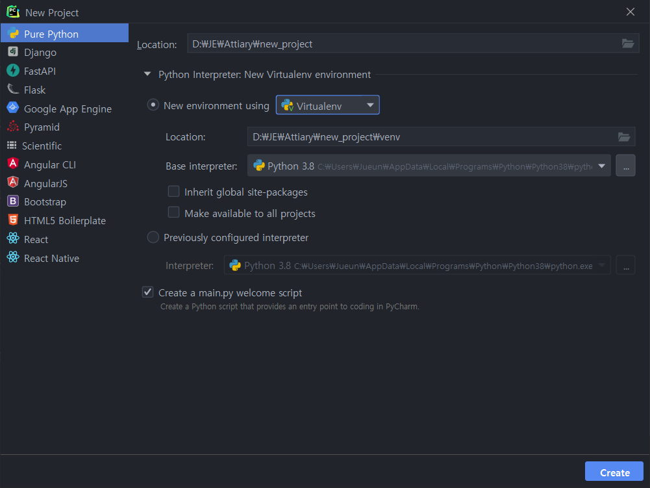Screen dimensions: 650x488
Task: Click ellipsis button next to Interpreter
Action: (625, 265)
